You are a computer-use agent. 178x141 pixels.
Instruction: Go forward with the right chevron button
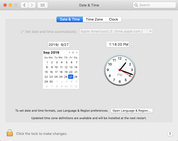click(32, 5)
